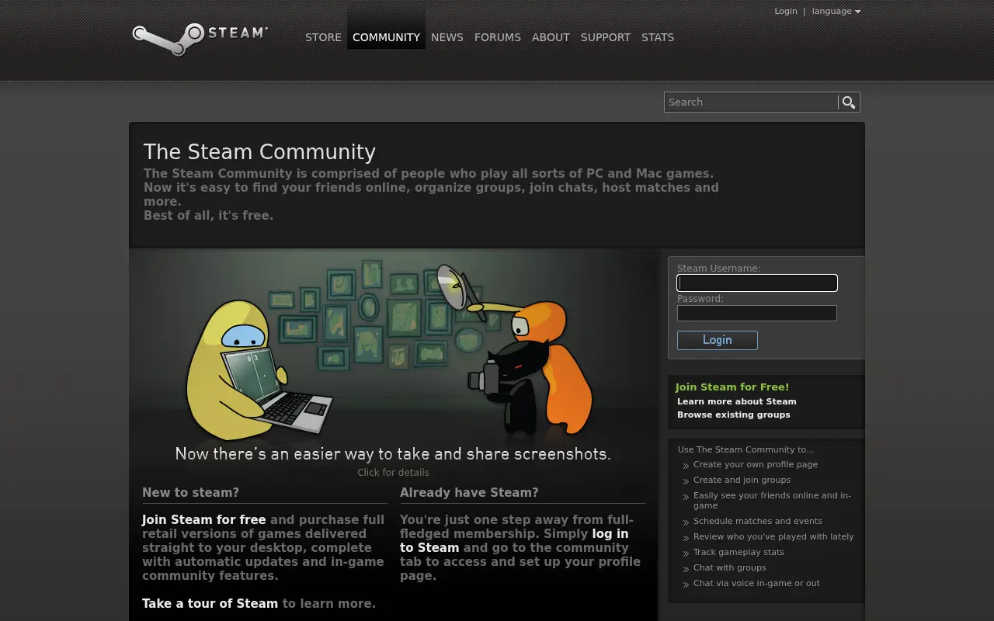
Task: Click the 'New to steam?' heading
Action: (x=190, y=493)
